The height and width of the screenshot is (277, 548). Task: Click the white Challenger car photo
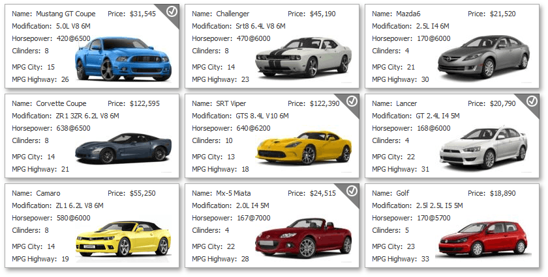pos(303,57)
